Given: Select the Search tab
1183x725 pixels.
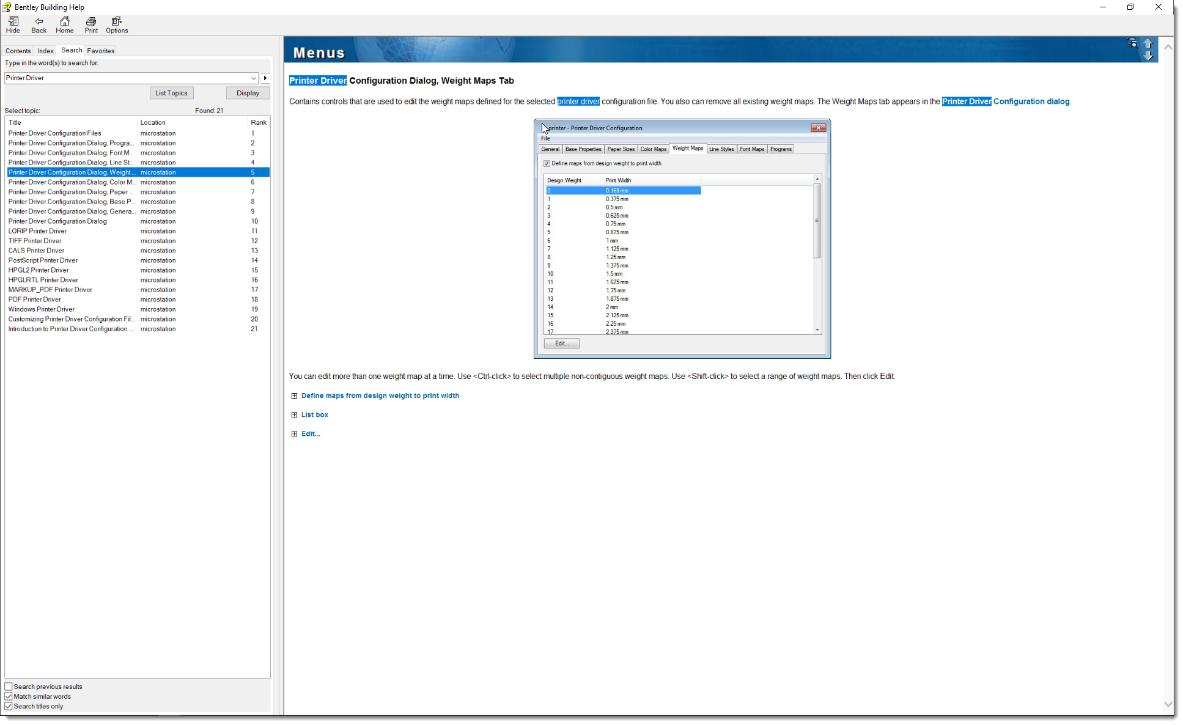Looking at the screenshot, I should pyautogui.click(x=72, y=50).
